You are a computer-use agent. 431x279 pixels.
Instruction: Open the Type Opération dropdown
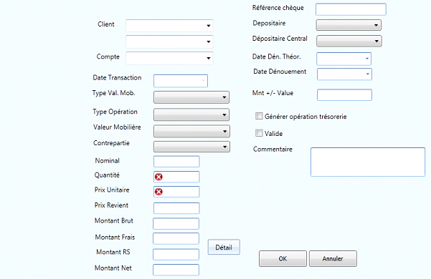[x=191, y=114]
